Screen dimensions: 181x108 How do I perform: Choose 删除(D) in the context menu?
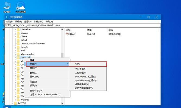47,73
